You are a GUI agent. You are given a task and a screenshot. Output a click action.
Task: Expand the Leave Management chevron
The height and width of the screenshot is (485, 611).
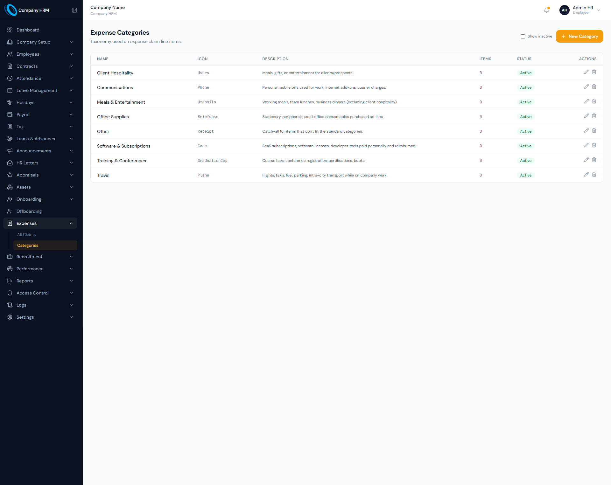tap(71, 90)
